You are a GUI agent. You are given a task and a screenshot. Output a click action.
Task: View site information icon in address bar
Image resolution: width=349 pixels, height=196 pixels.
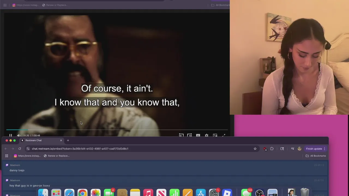coord(28,149)
